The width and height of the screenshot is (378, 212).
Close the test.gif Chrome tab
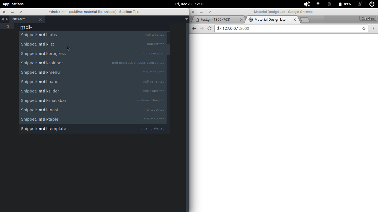tap(241, 20)
